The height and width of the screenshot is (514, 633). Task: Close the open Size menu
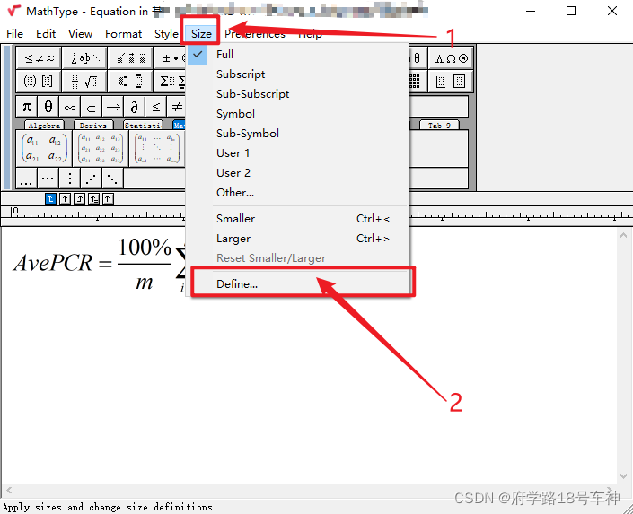pos(201,34)
